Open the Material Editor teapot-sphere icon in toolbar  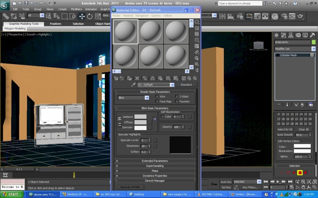click(x=275, y=16)
